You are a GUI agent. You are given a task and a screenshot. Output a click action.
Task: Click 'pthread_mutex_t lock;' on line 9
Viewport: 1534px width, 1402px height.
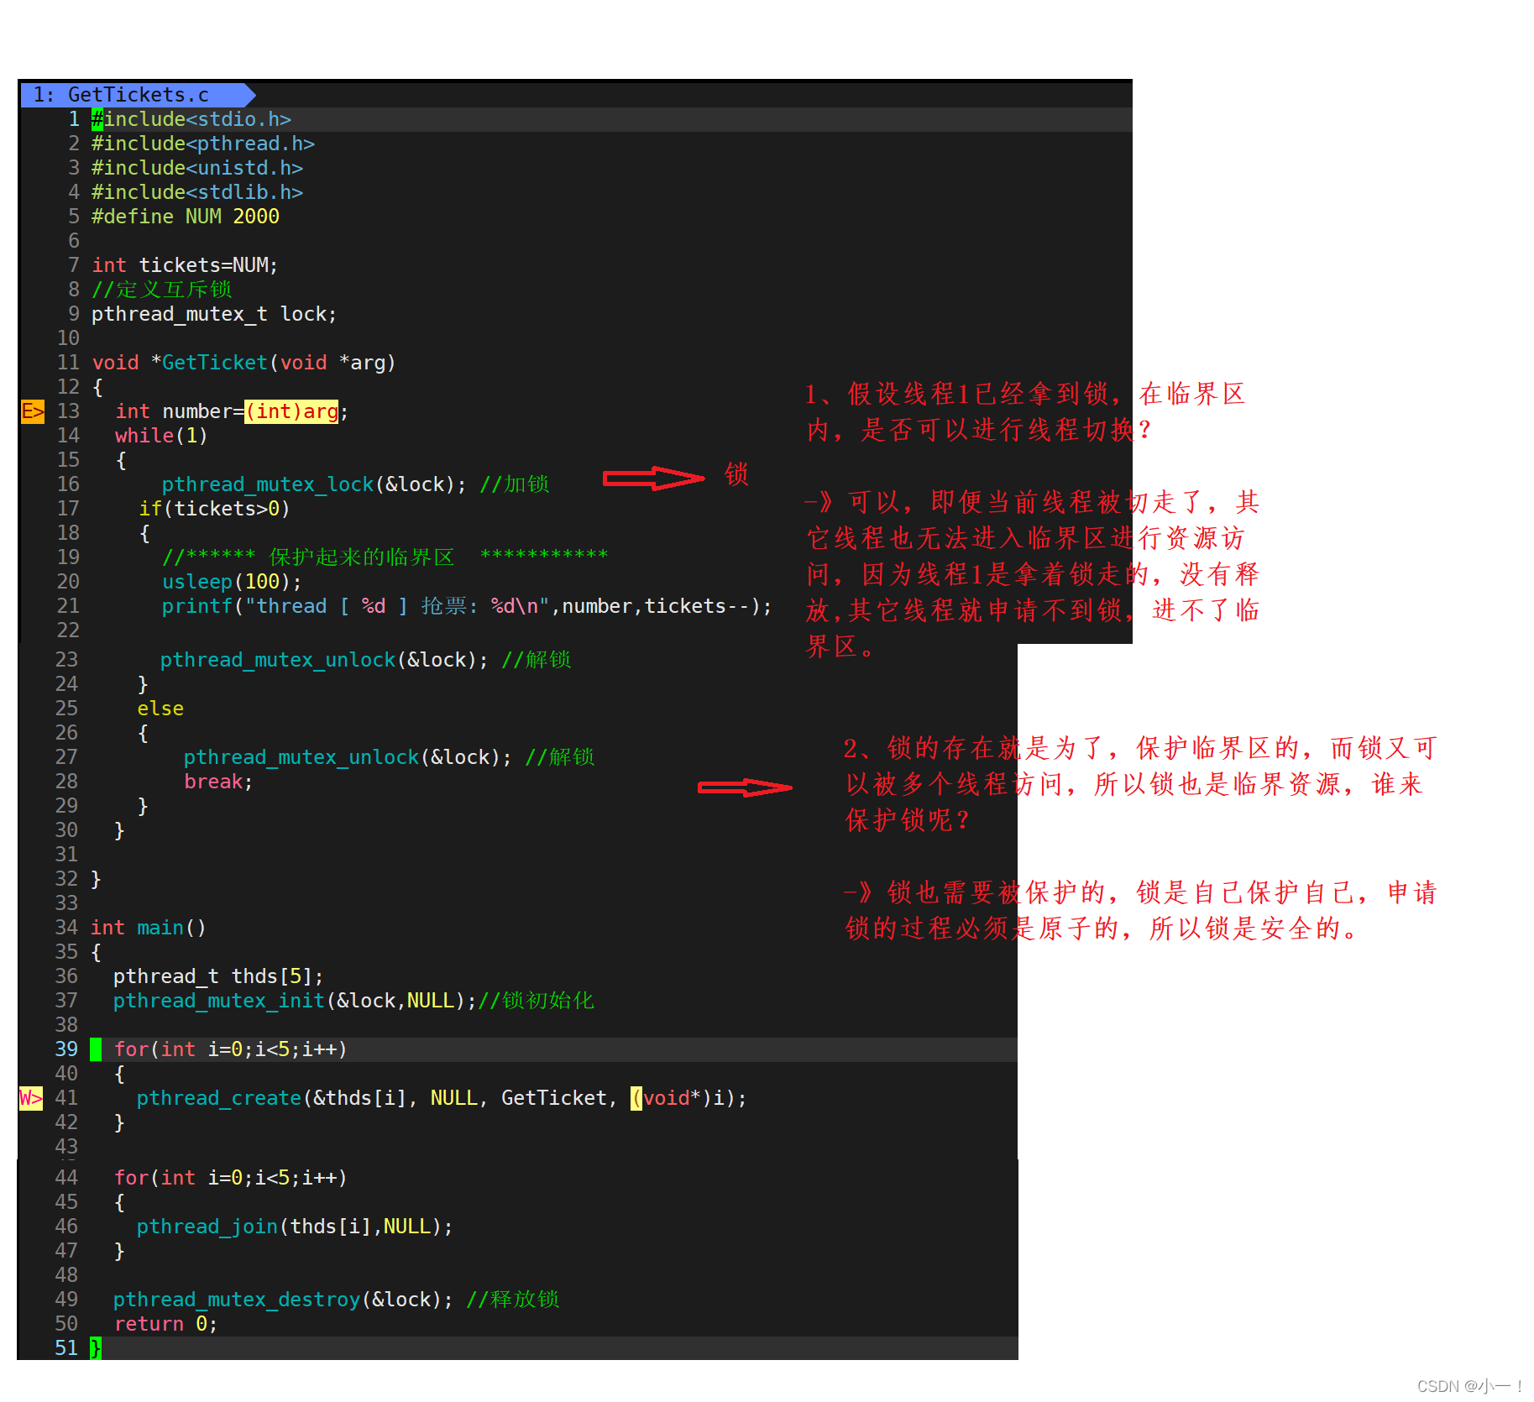coord(214,314)
